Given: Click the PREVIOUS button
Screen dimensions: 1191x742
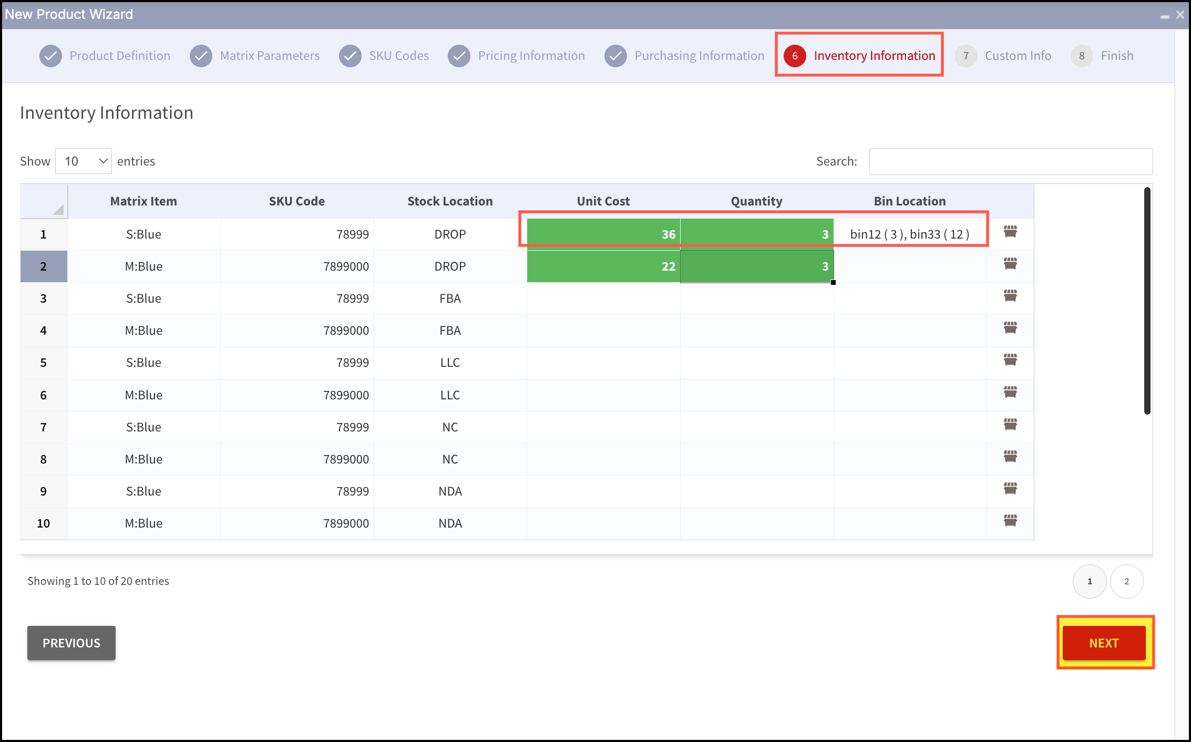Looking at the screenshot, I should [71, 643].
